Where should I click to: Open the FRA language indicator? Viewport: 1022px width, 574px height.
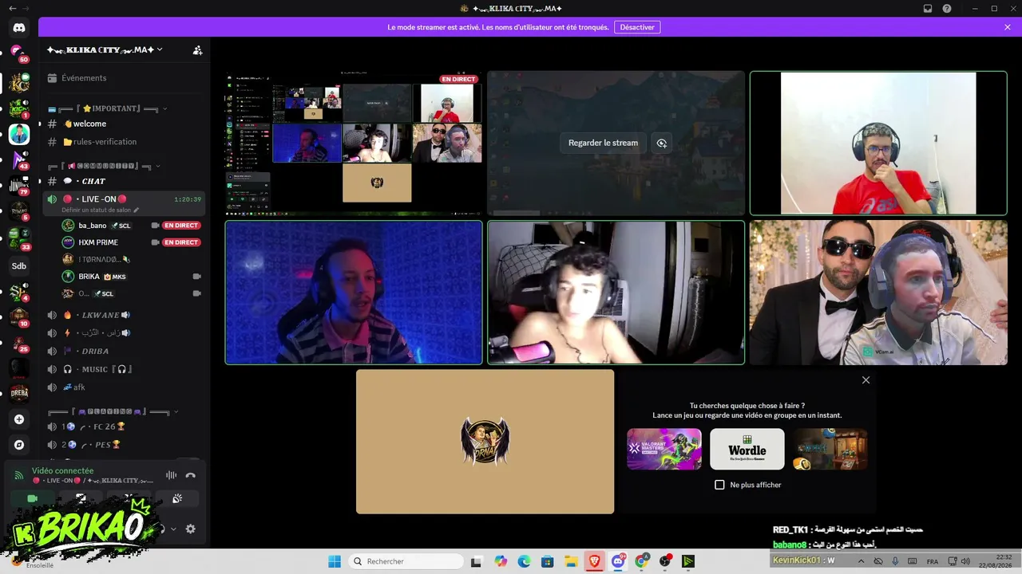933,561
